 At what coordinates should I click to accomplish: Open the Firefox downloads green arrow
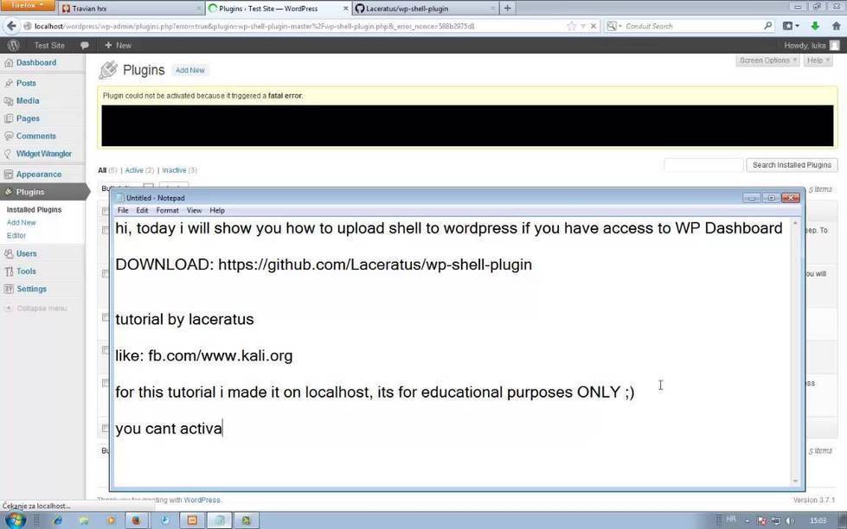pyautogui.click(x=815, y=26)
